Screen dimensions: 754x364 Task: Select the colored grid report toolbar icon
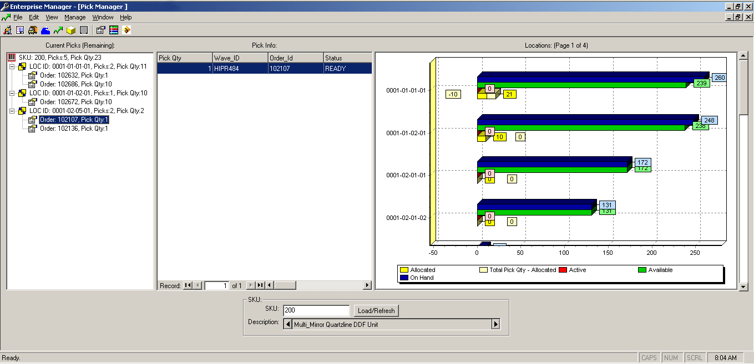point(113,29)
